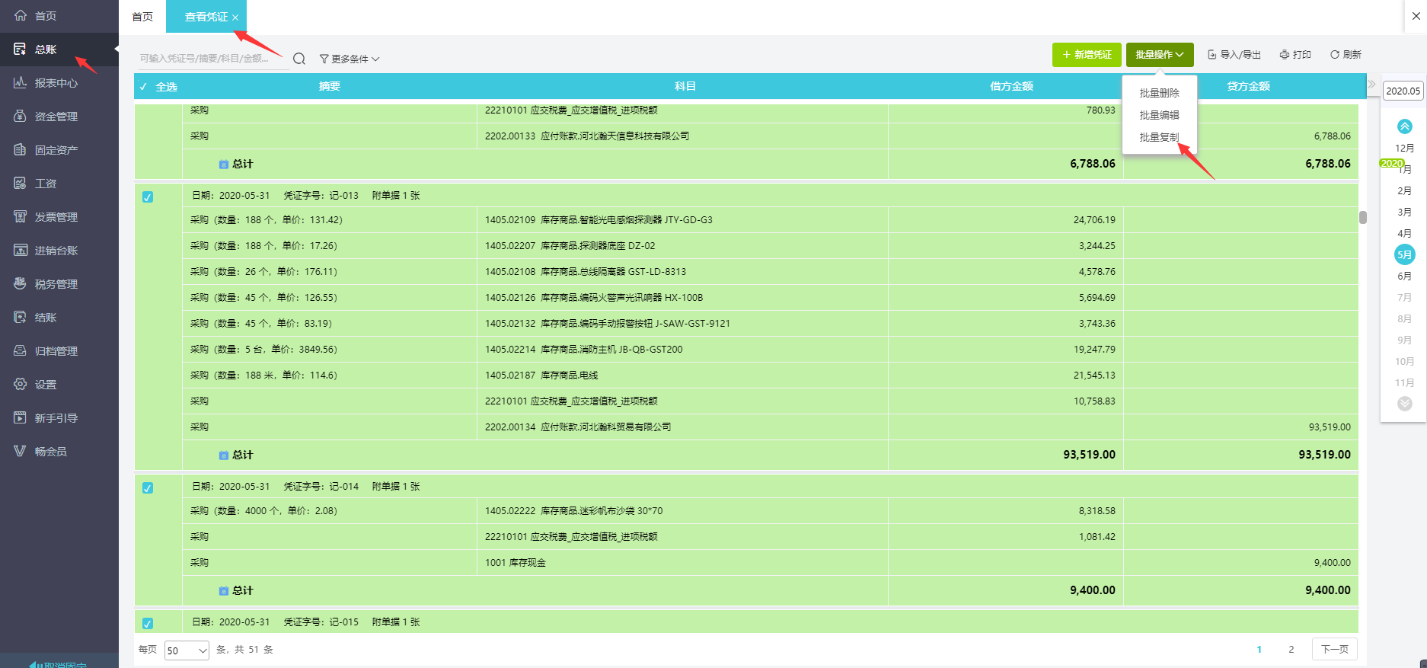Click the 科目 column header

tap(685, 87)
